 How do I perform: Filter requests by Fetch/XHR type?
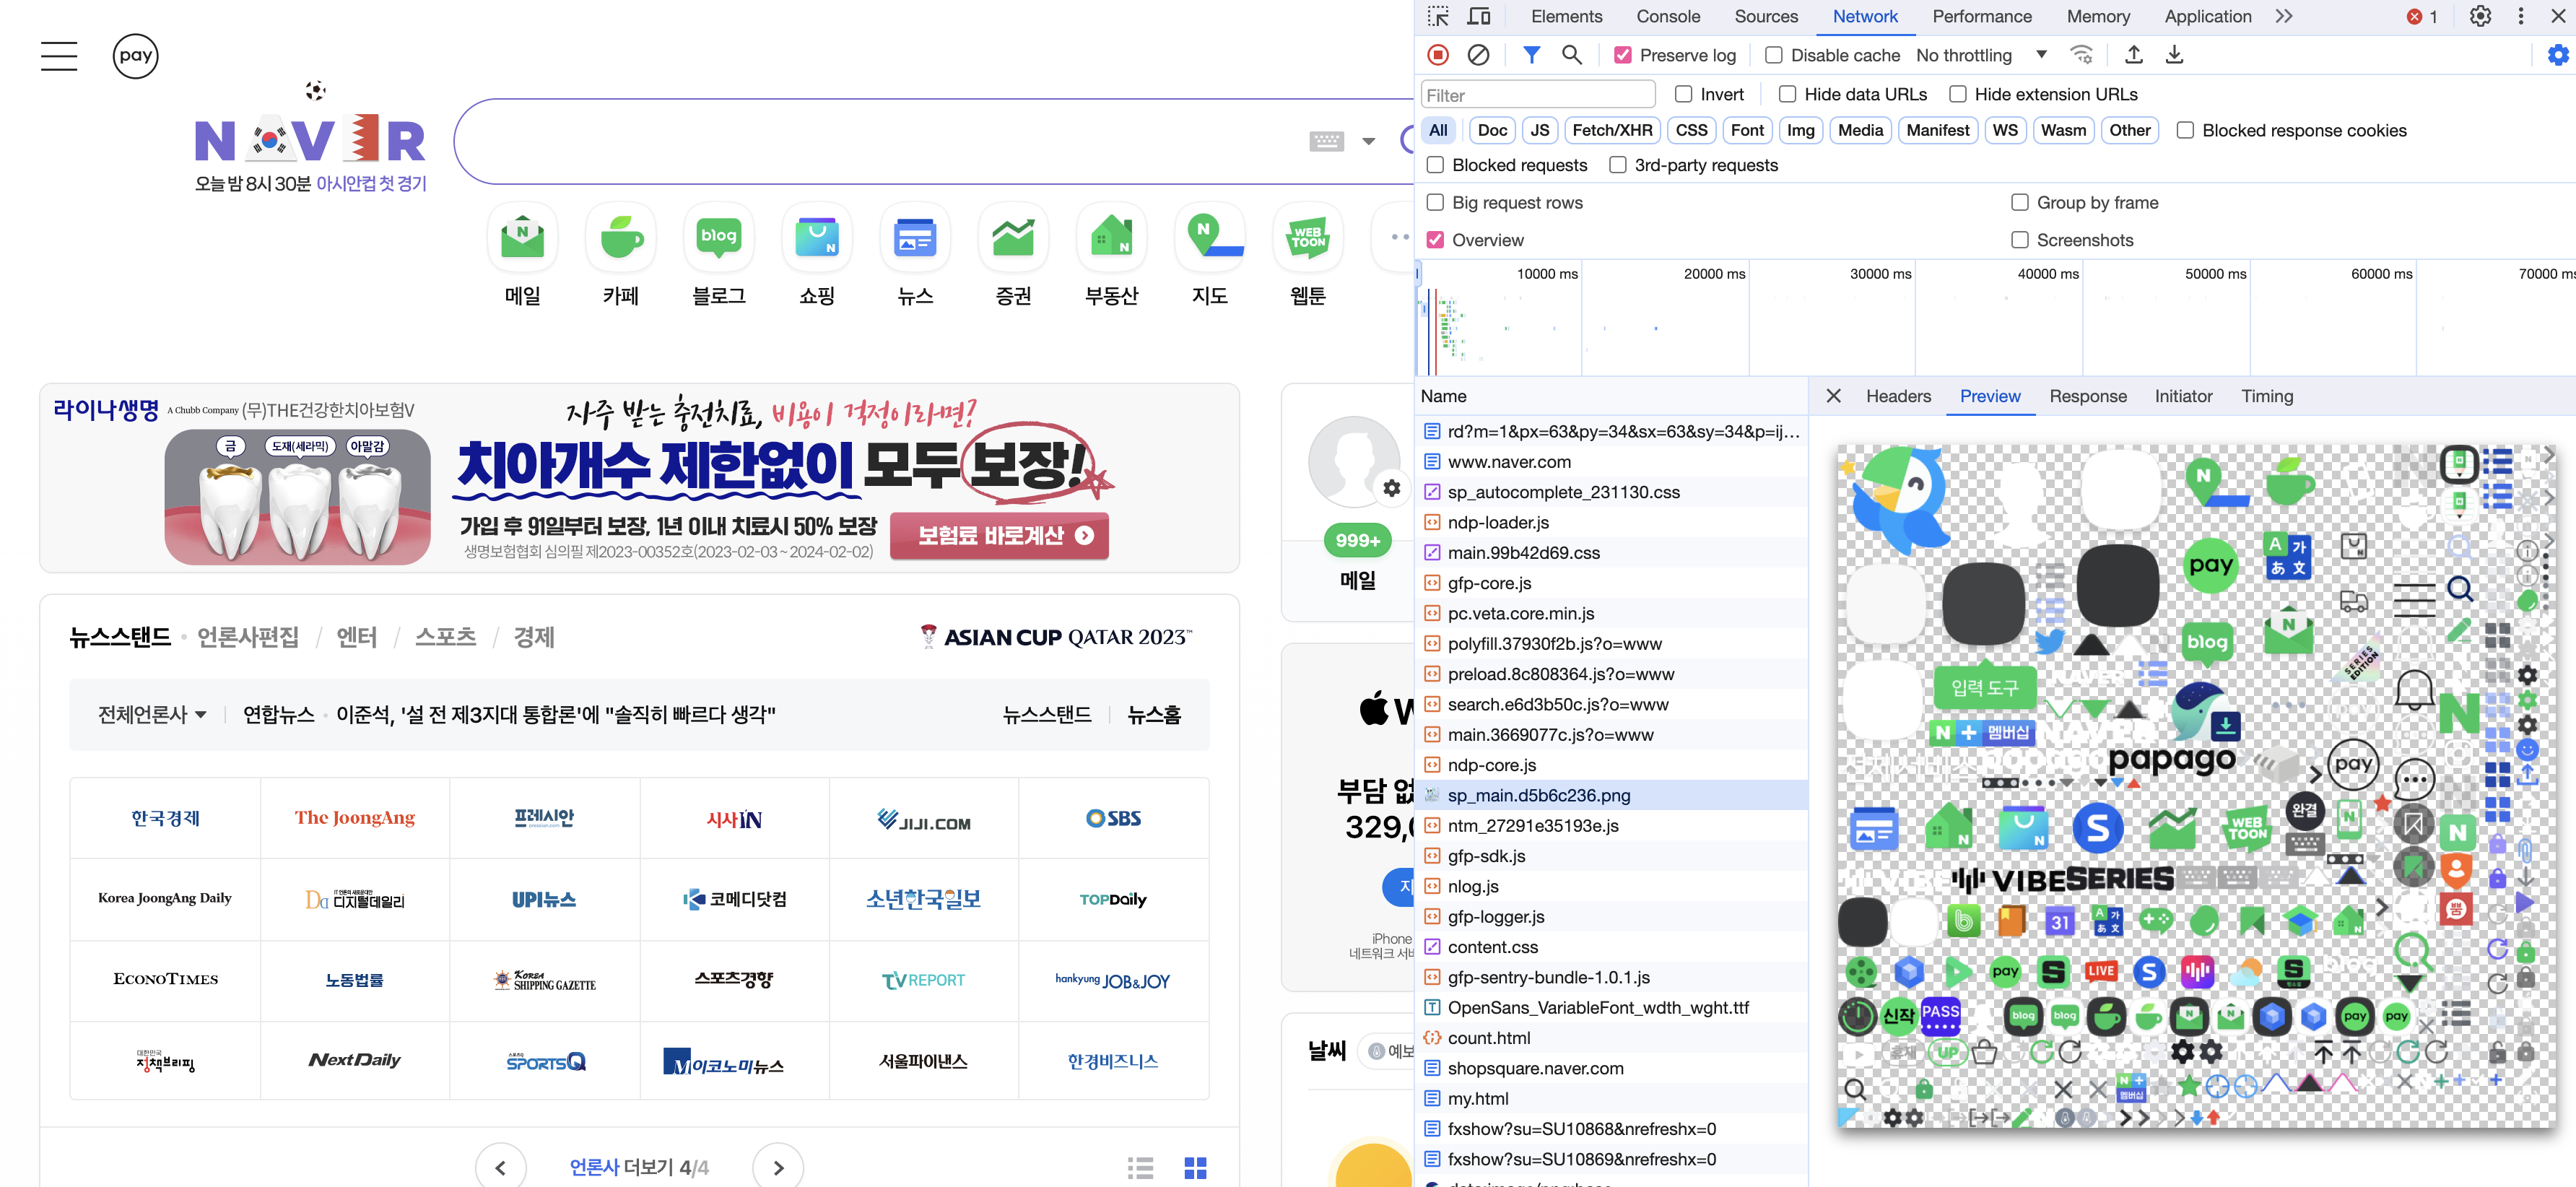[1611, 130]
